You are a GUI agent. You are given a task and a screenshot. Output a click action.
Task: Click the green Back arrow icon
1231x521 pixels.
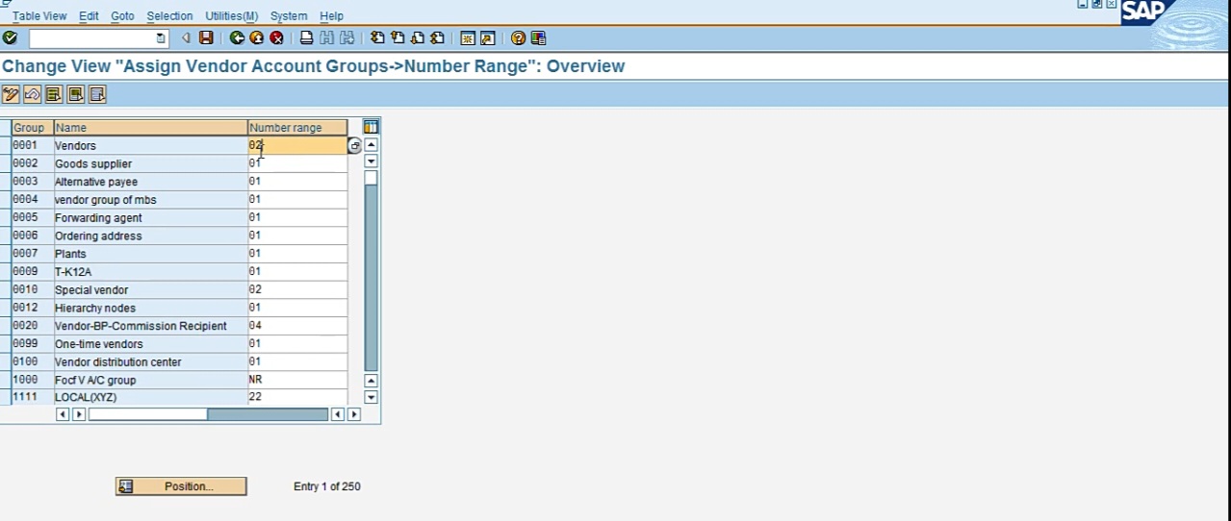(x=237, y=38)
